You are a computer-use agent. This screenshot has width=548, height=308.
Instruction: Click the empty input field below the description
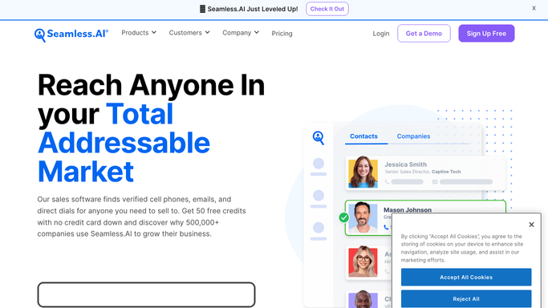point(147,294)
